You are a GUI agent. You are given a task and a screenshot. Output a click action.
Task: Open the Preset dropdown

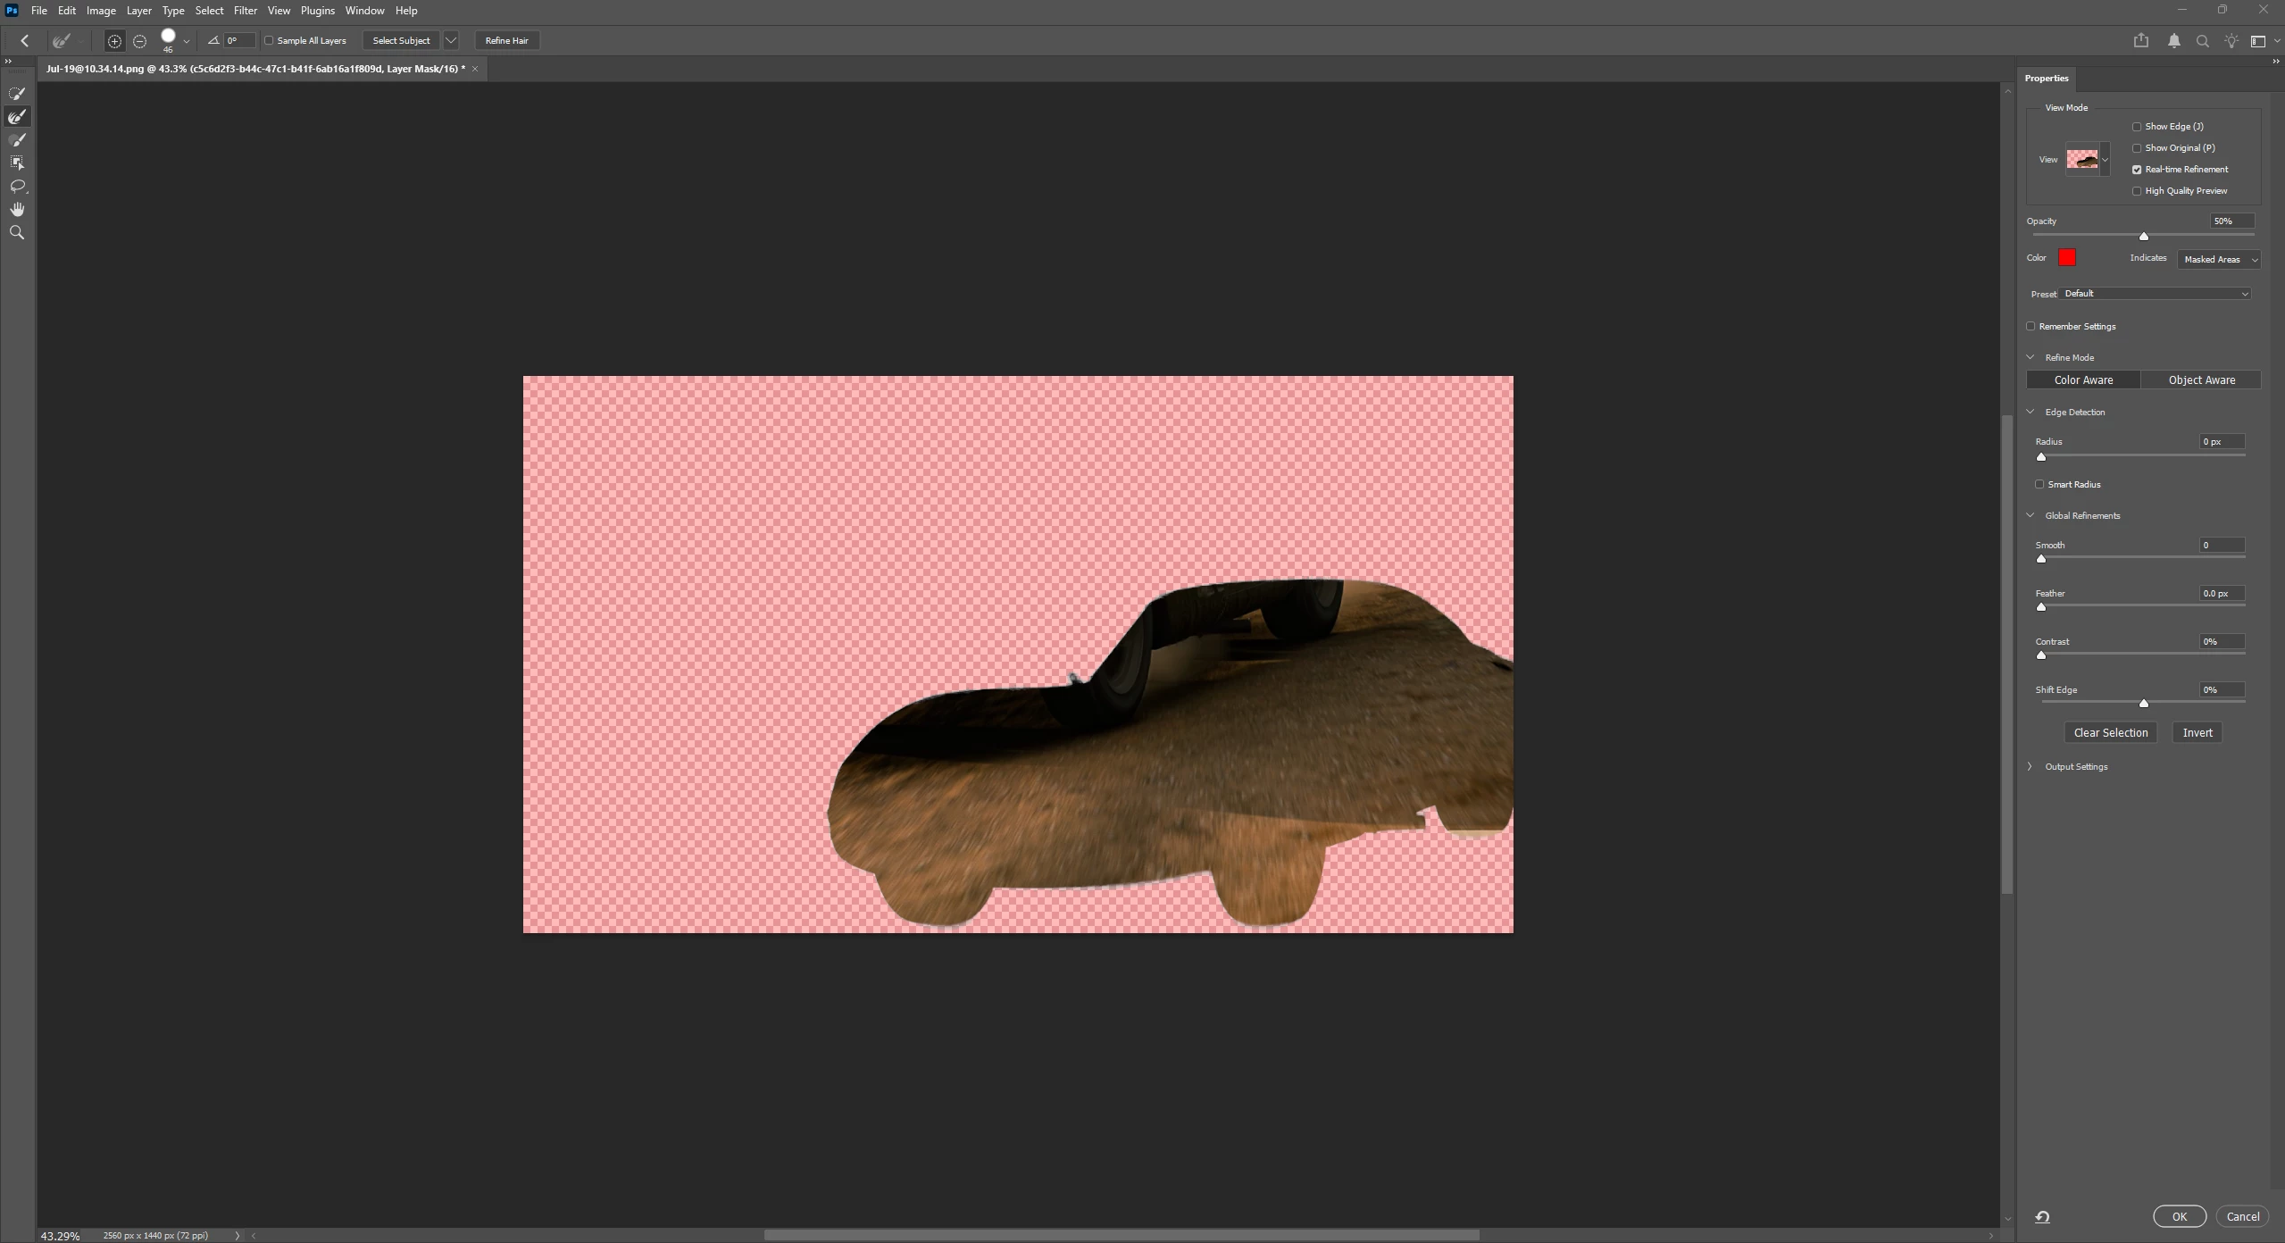pos(2156,294)
